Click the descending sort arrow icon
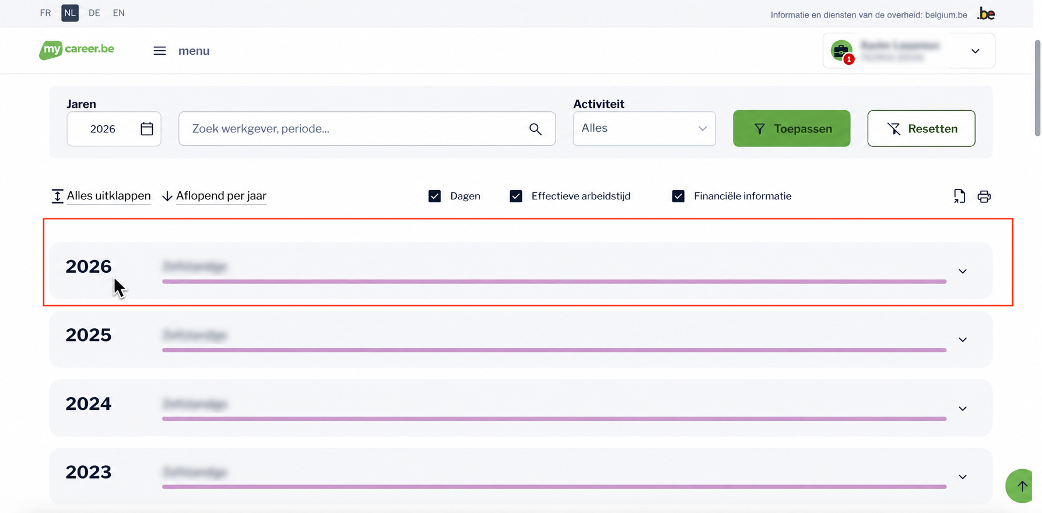This screenshot has height=513, width=1042. pos(167,196)
